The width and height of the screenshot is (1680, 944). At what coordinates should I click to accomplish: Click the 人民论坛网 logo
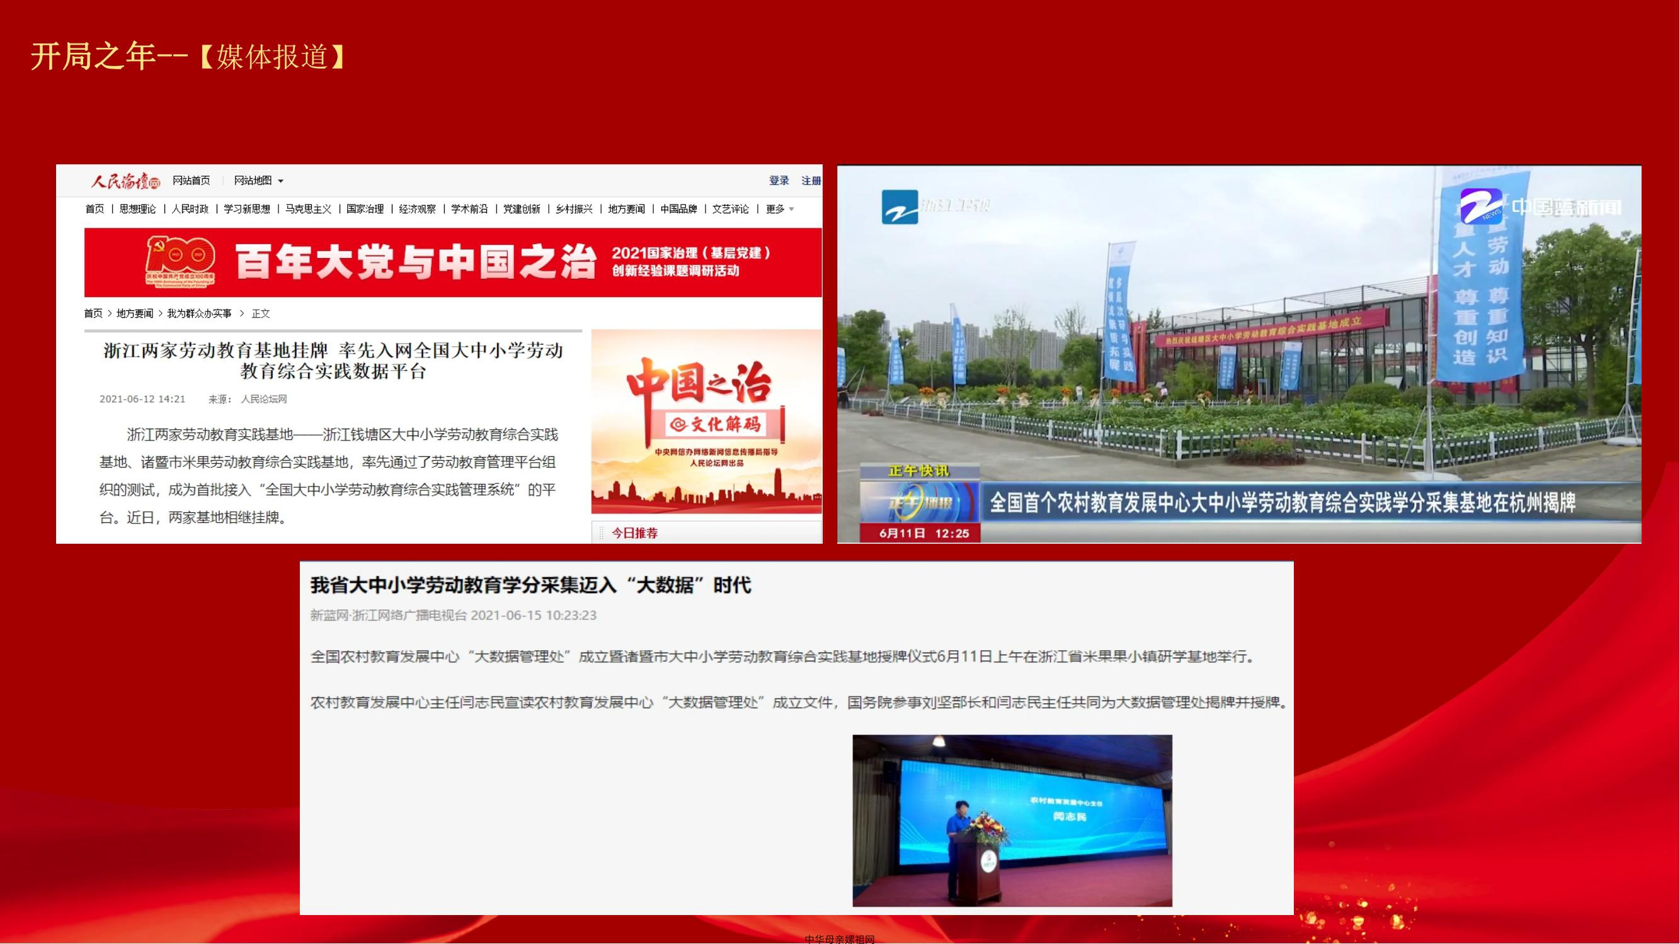point(125,181)
